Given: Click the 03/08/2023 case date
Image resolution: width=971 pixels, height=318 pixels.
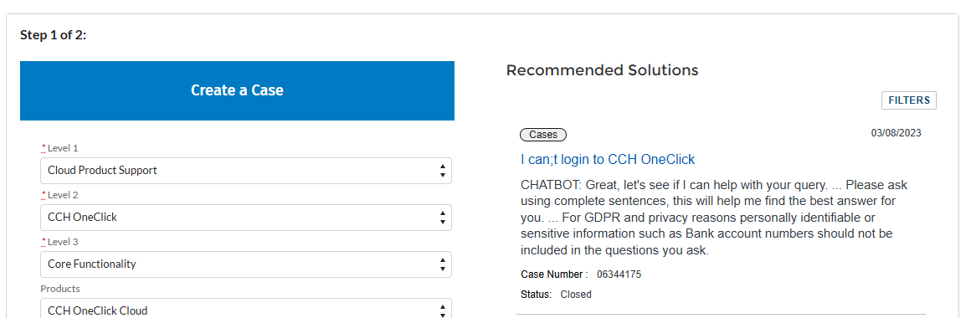Looking at the screenshot, I should point(896,133).
